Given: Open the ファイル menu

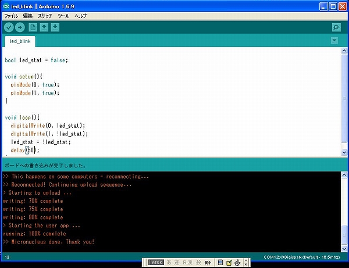Looking at the screenshot, I should pyautogui.click(x=11, y=16).
